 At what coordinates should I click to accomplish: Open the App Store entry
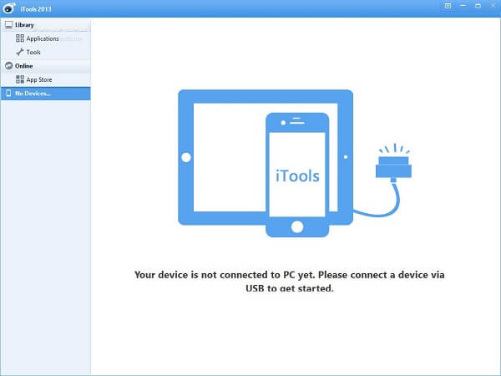tap(46, 79)
